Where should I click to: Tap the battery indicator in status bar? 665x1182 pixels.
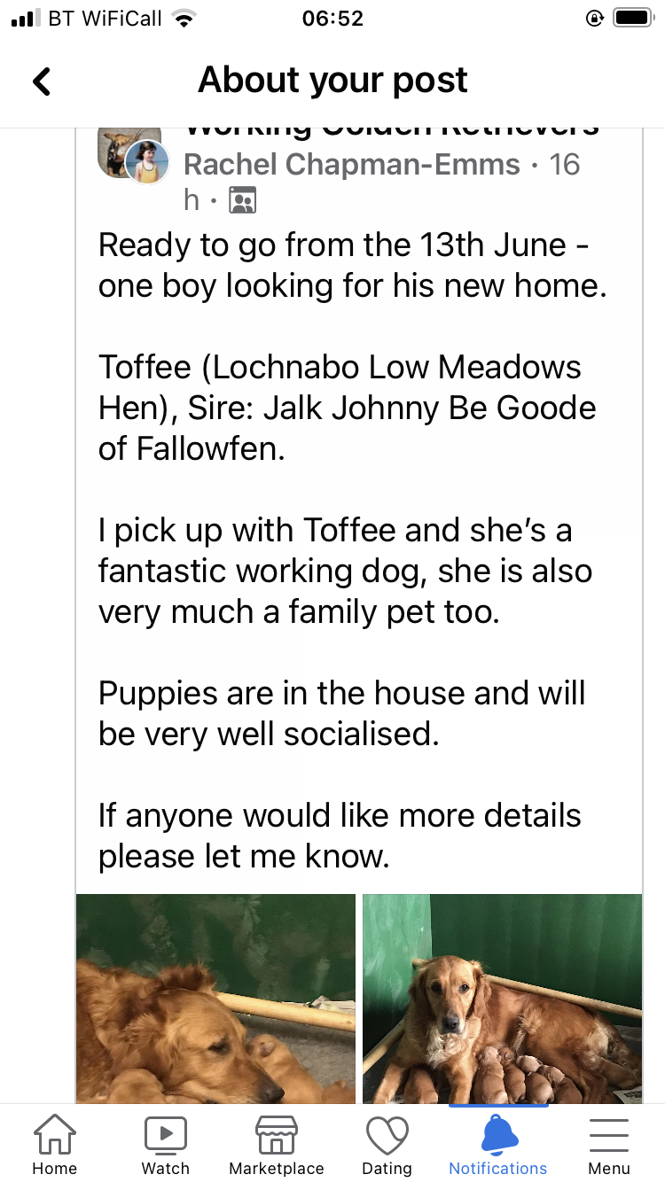[x=632, y=19]
